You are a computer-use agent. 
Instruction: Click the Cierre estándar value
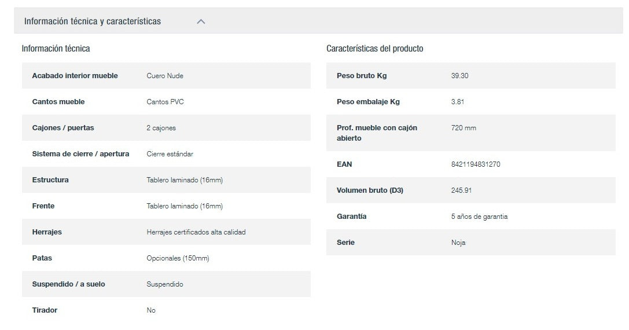click(x=170, y=154)
